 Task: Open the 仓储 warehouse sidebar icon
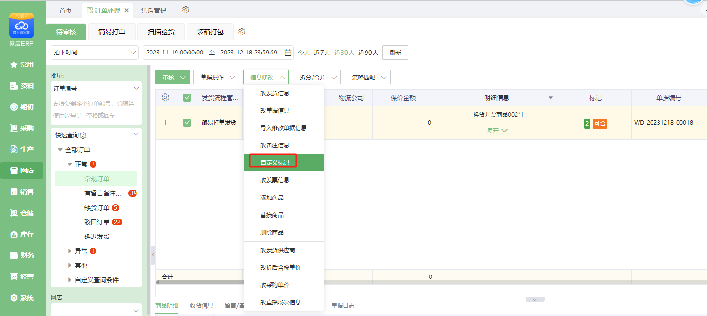coord(22,213)
